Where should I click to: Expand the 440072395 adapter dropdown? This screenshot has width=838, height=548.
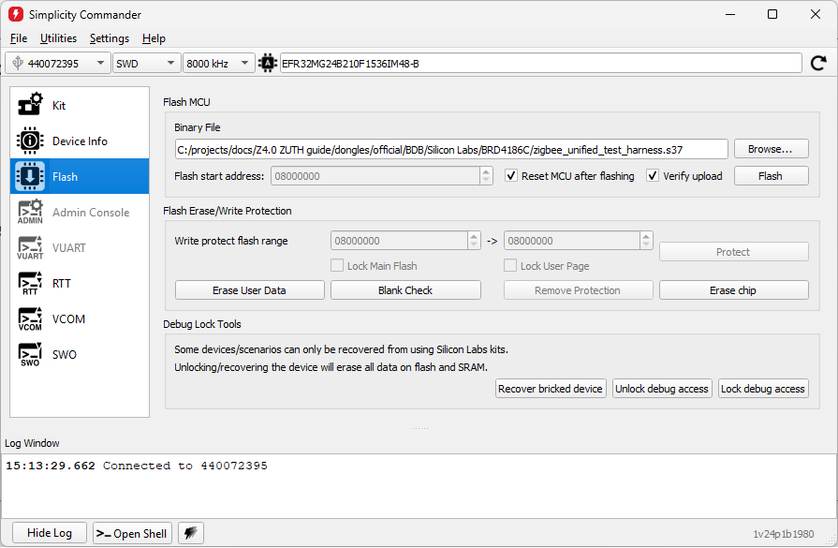click(x=100, y=63)
